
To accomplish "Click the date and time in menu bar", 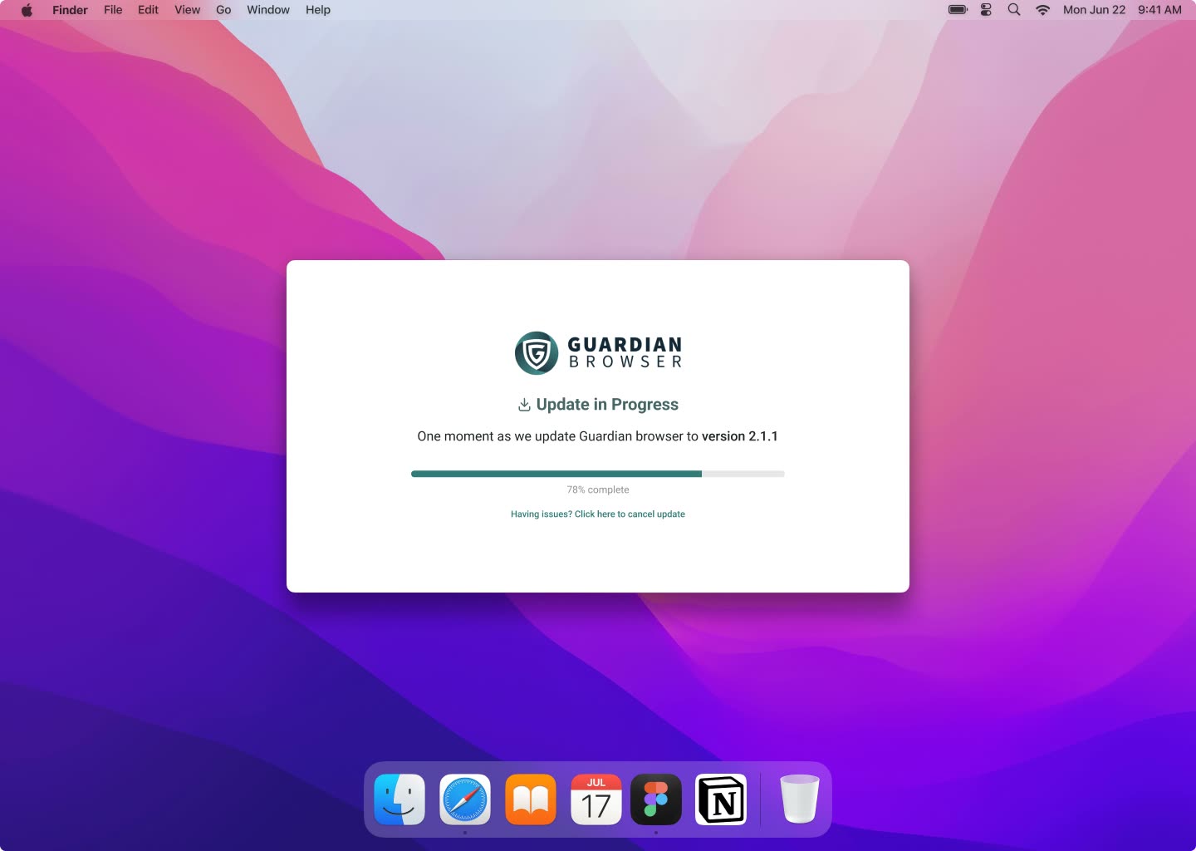I will pos(1122,10).
